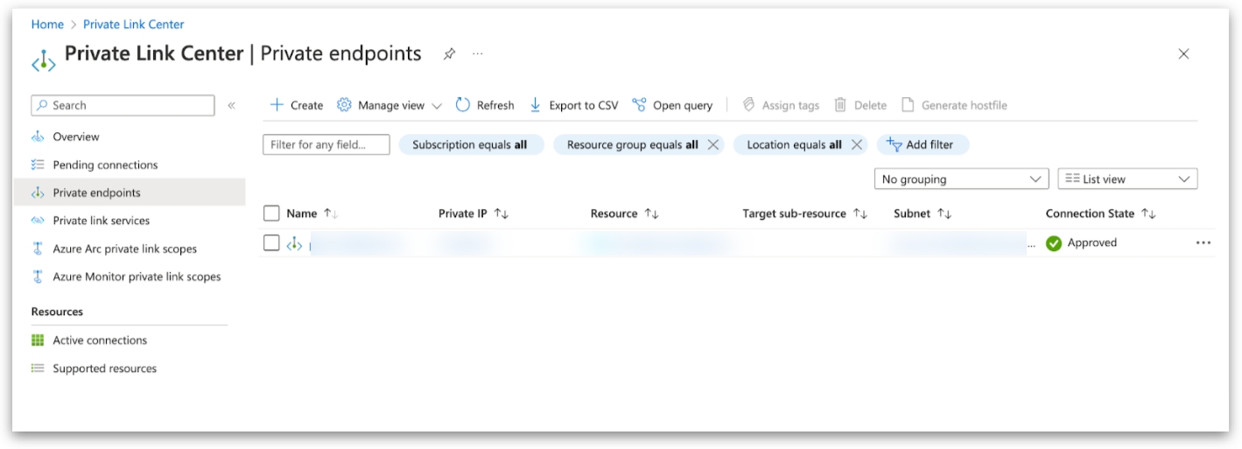Open Private link services in sidebar
The width and height of the screenshot is (1242, 449).
101,221
